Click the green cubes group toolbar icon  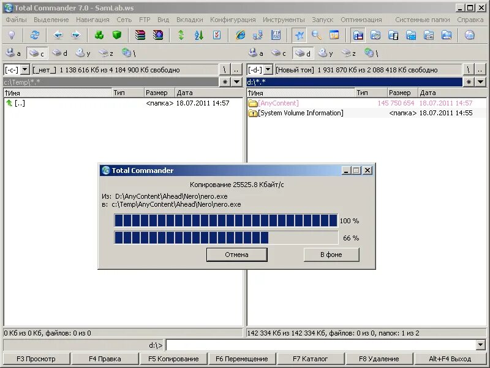click(x=99, y=35)
